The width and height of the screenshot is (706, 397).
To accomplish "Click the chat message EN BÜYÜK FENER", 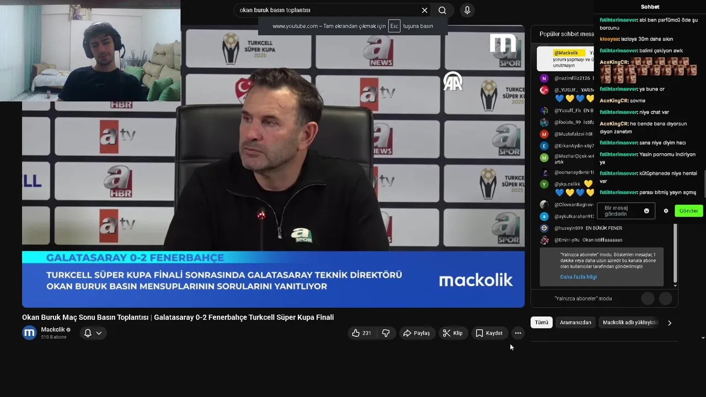I will pyautogui.click(x=604, y=228).
